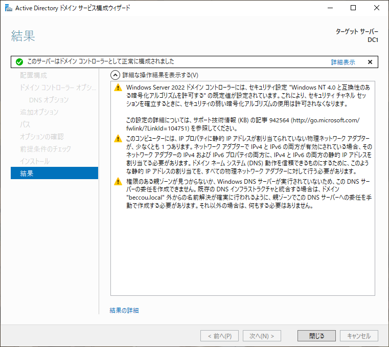Screen dimensions: 389x347
Task: Collapse the 詳細な操作結果を表示する chevron
Action: click(115, 75)
